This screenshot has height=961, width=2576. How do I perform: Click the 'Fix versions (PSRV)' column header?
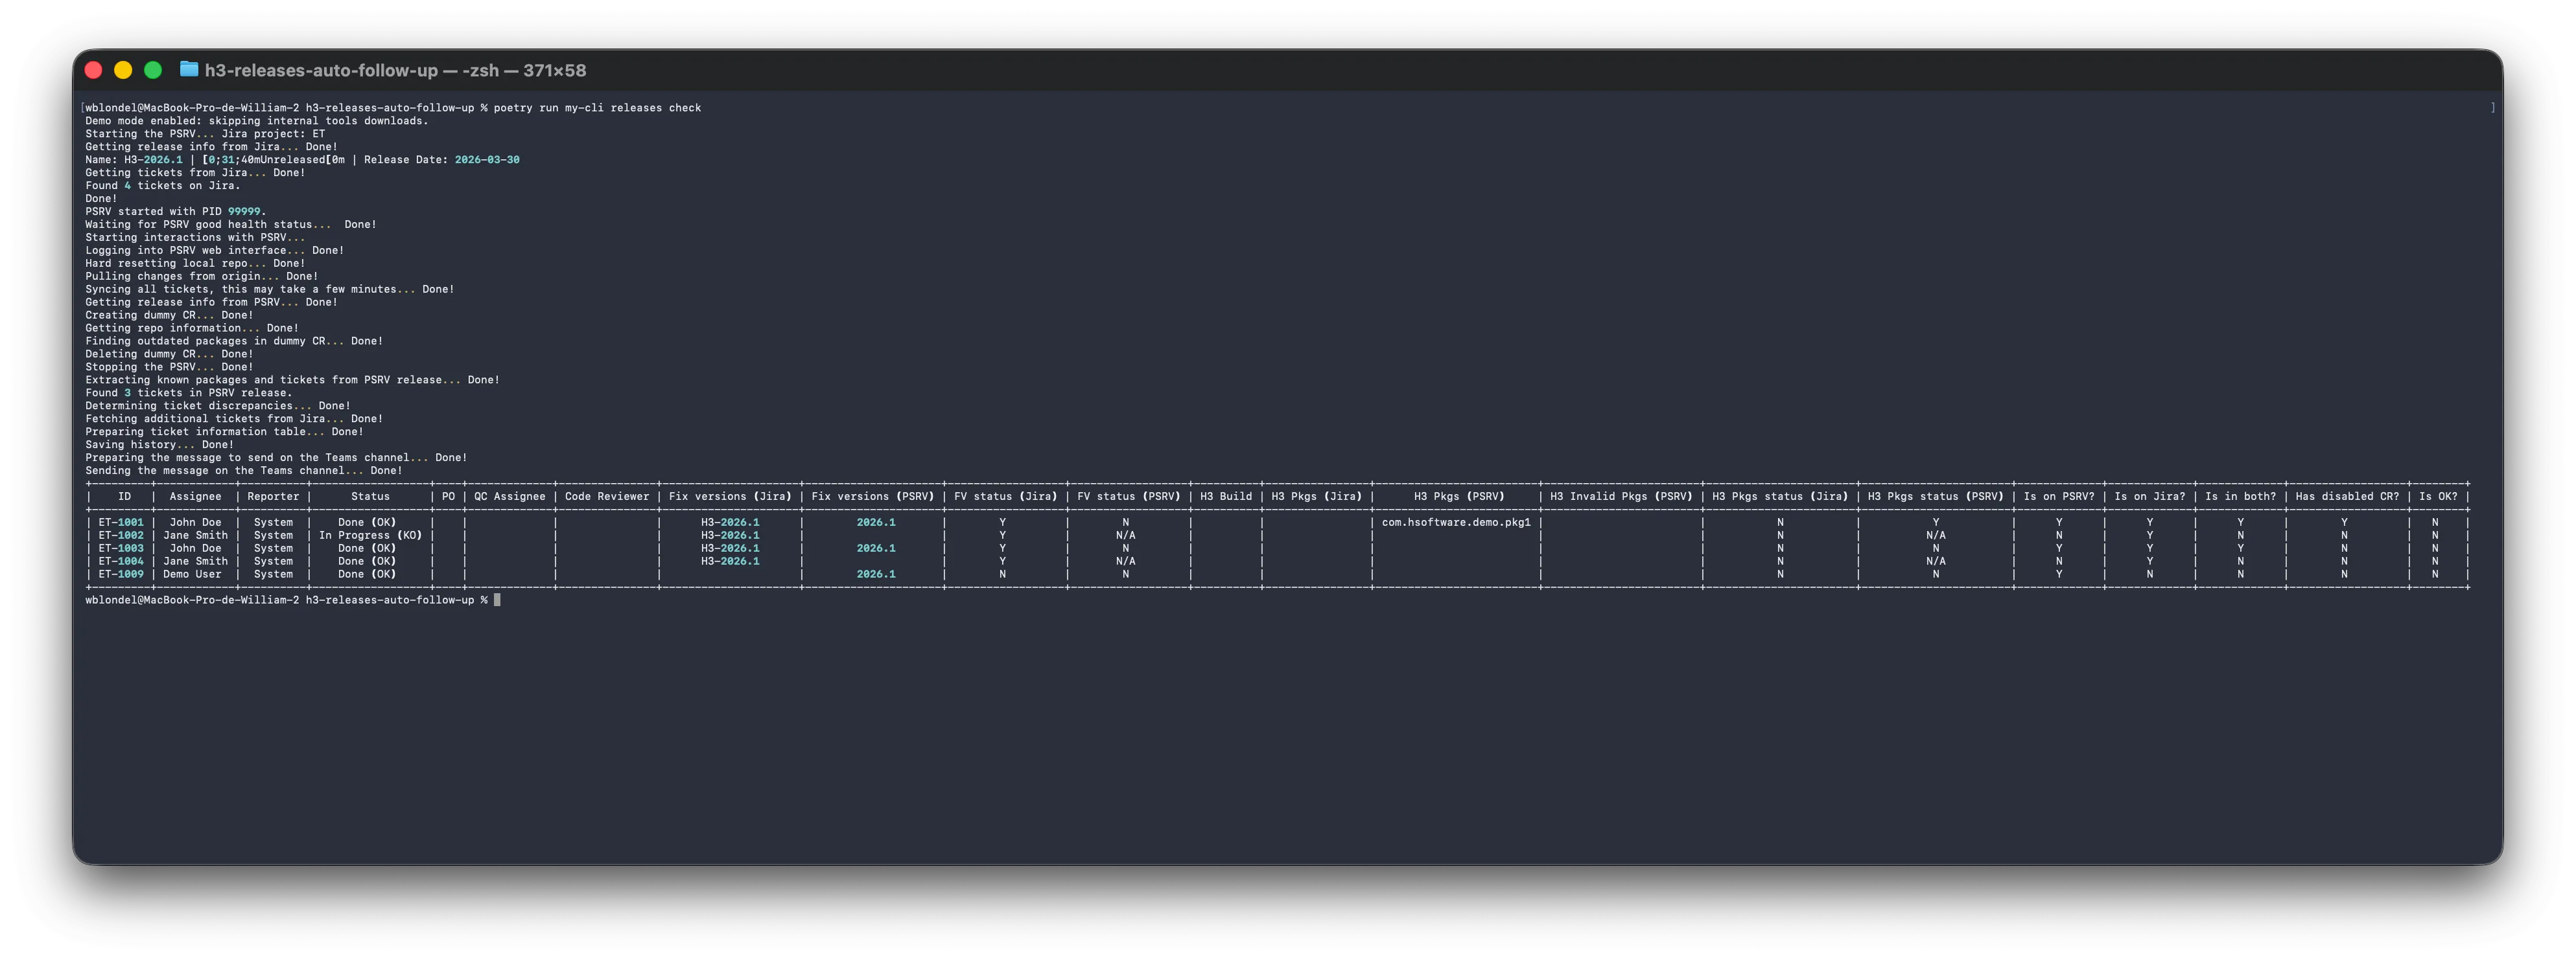point(873,497)
